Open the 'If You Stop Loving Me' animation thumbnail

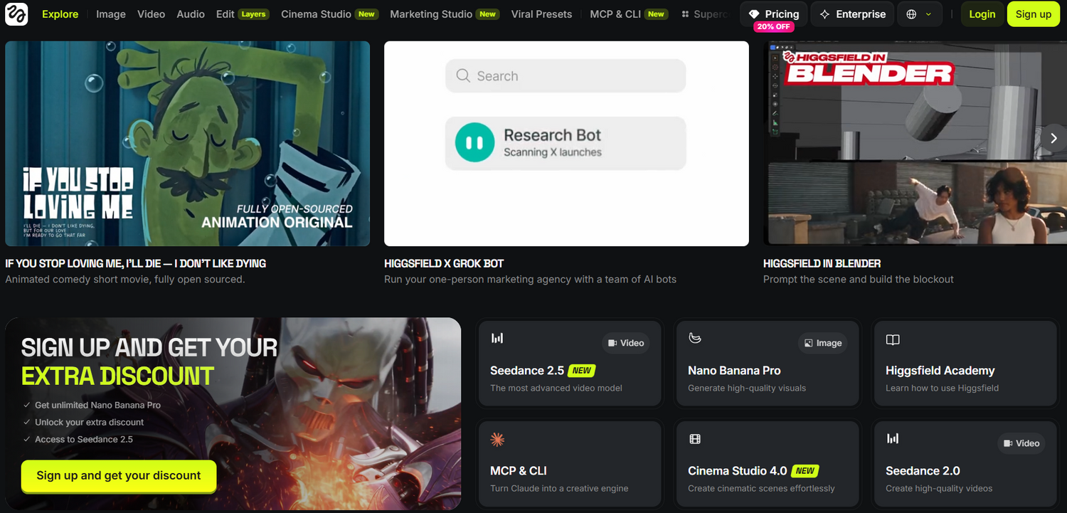point(188,144)
